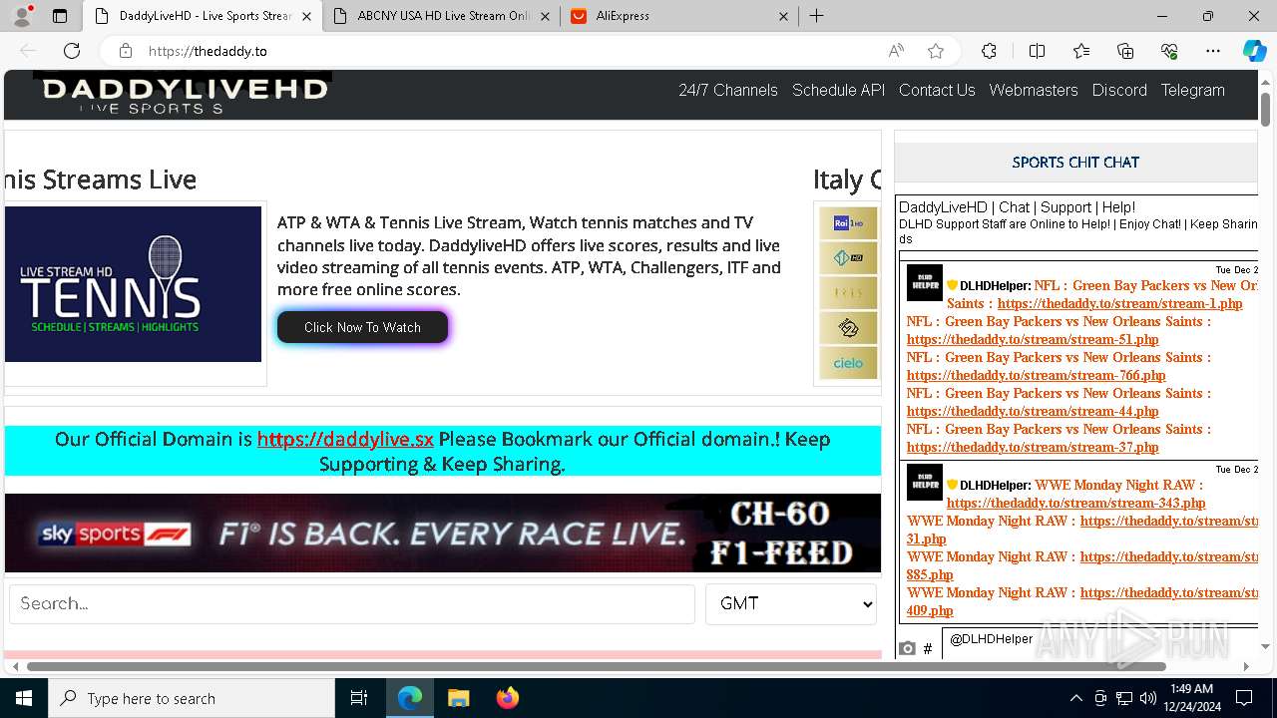Open Task View on the taskbar
Image resolution: width=1277 pixels, height=718 pixels.
click(359, 698)
